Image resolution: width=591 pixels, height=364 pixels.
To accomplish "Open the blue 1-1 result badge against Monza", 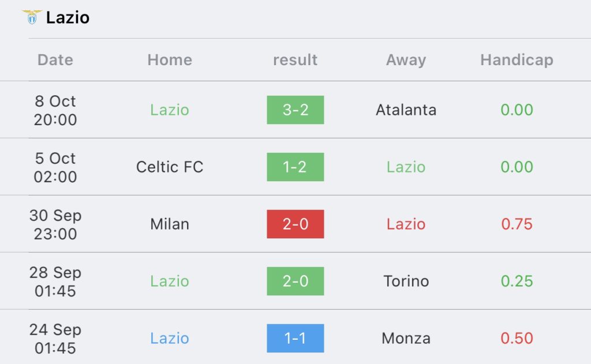I will [x=295, y=338].
